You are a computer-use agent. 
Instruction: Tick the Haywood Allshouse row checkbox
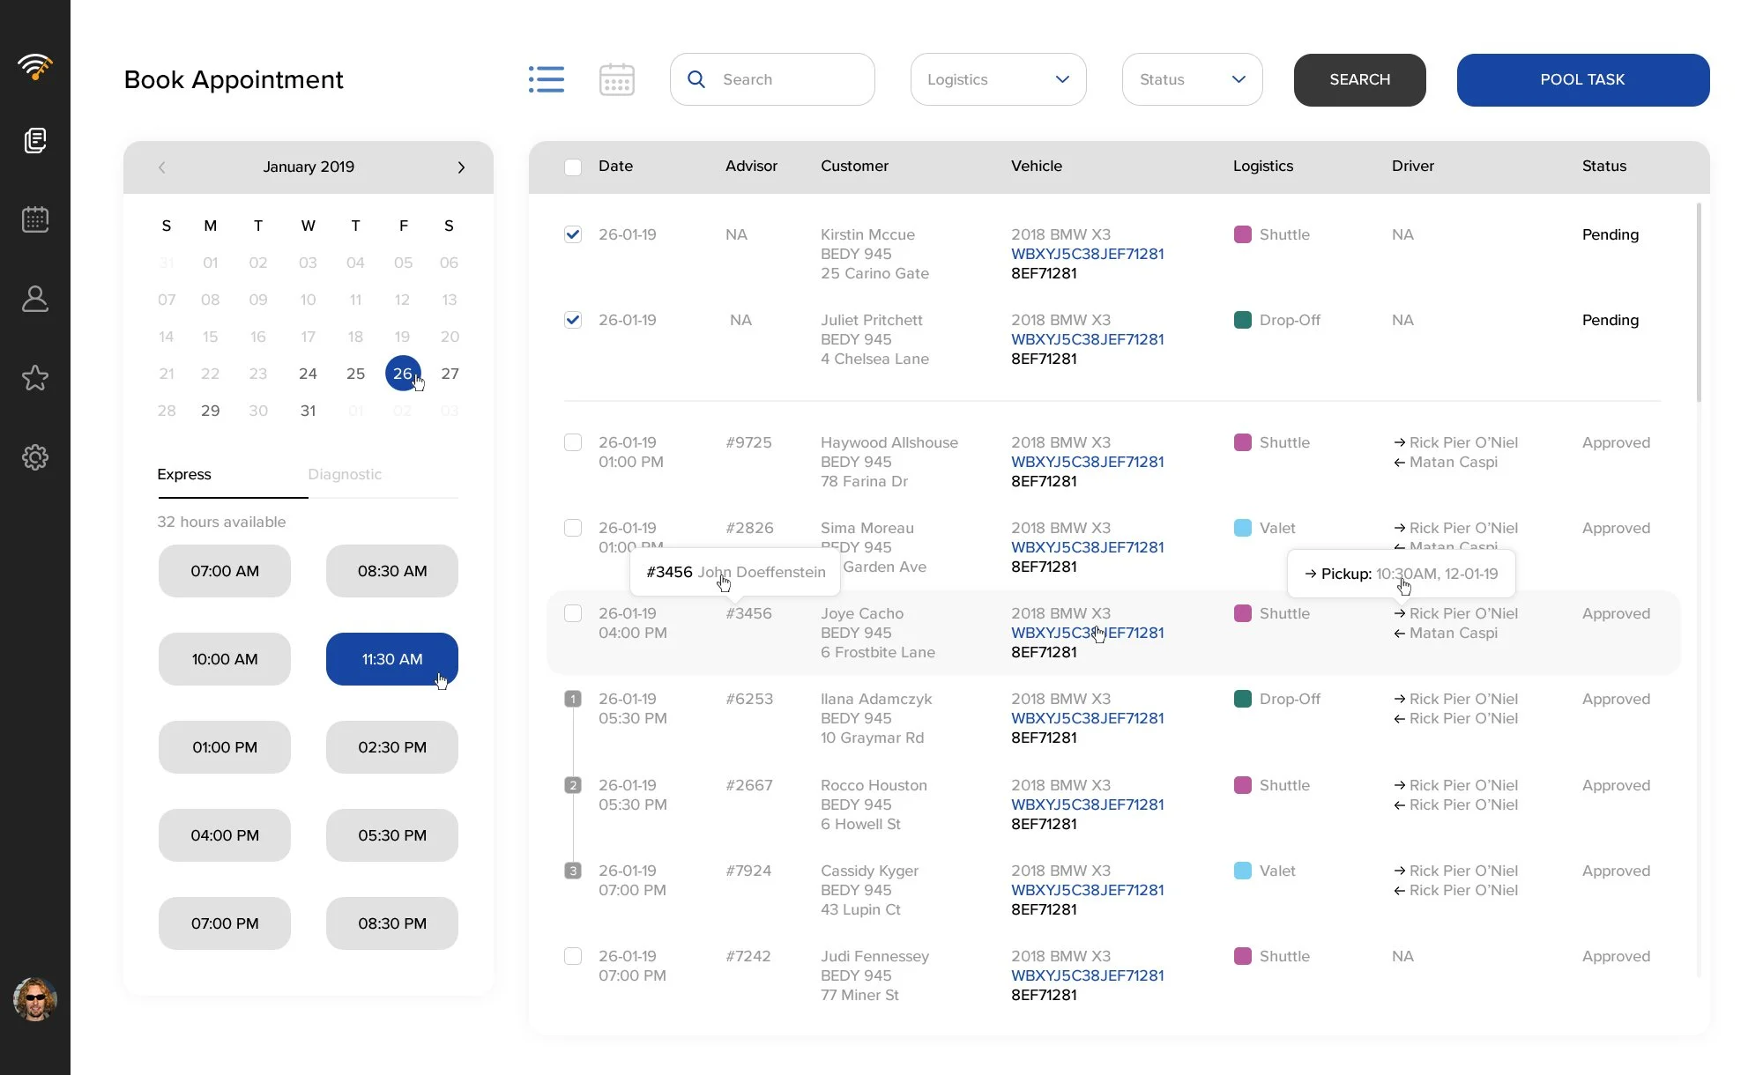pos(573,442)
